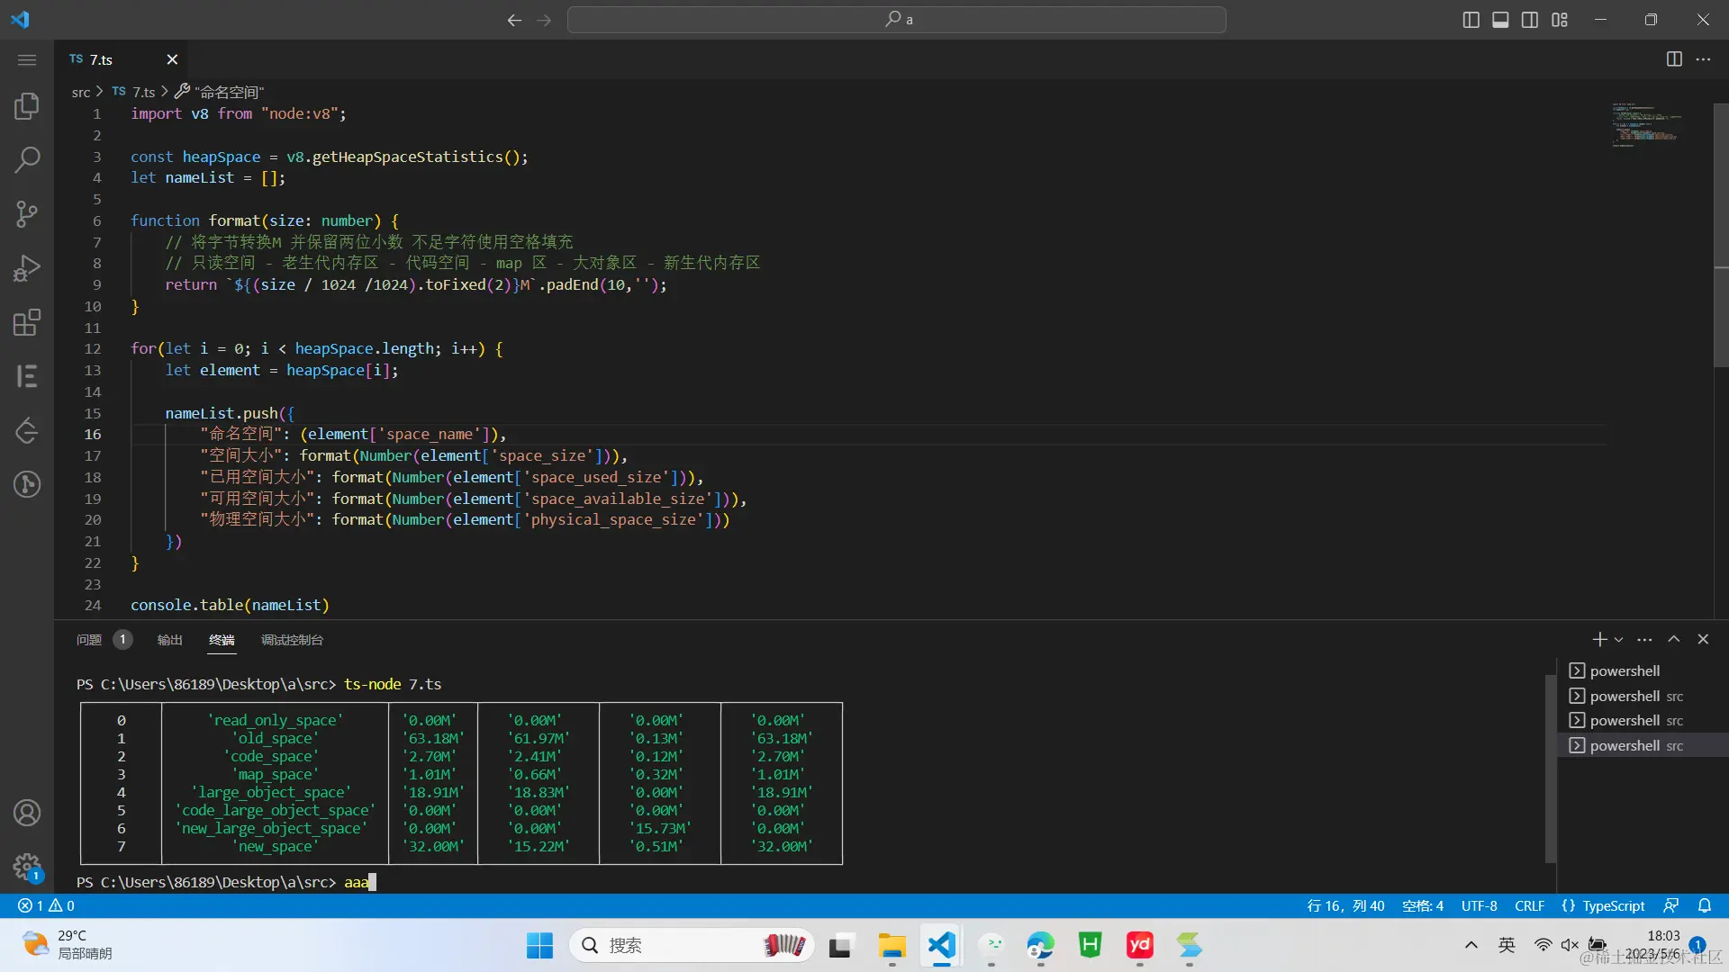
Task: Click the command center search box
Action: (896, 20)
